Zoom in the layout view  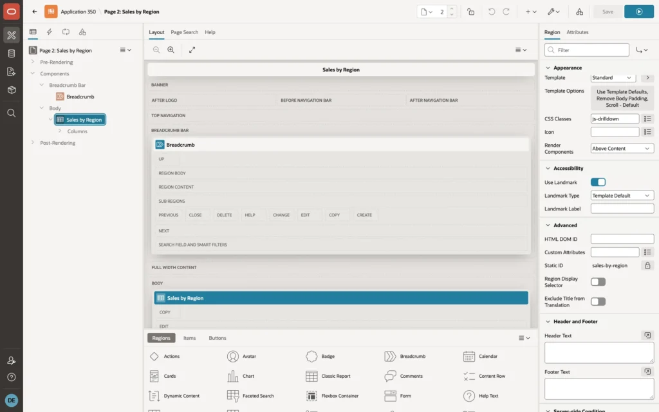171,50
